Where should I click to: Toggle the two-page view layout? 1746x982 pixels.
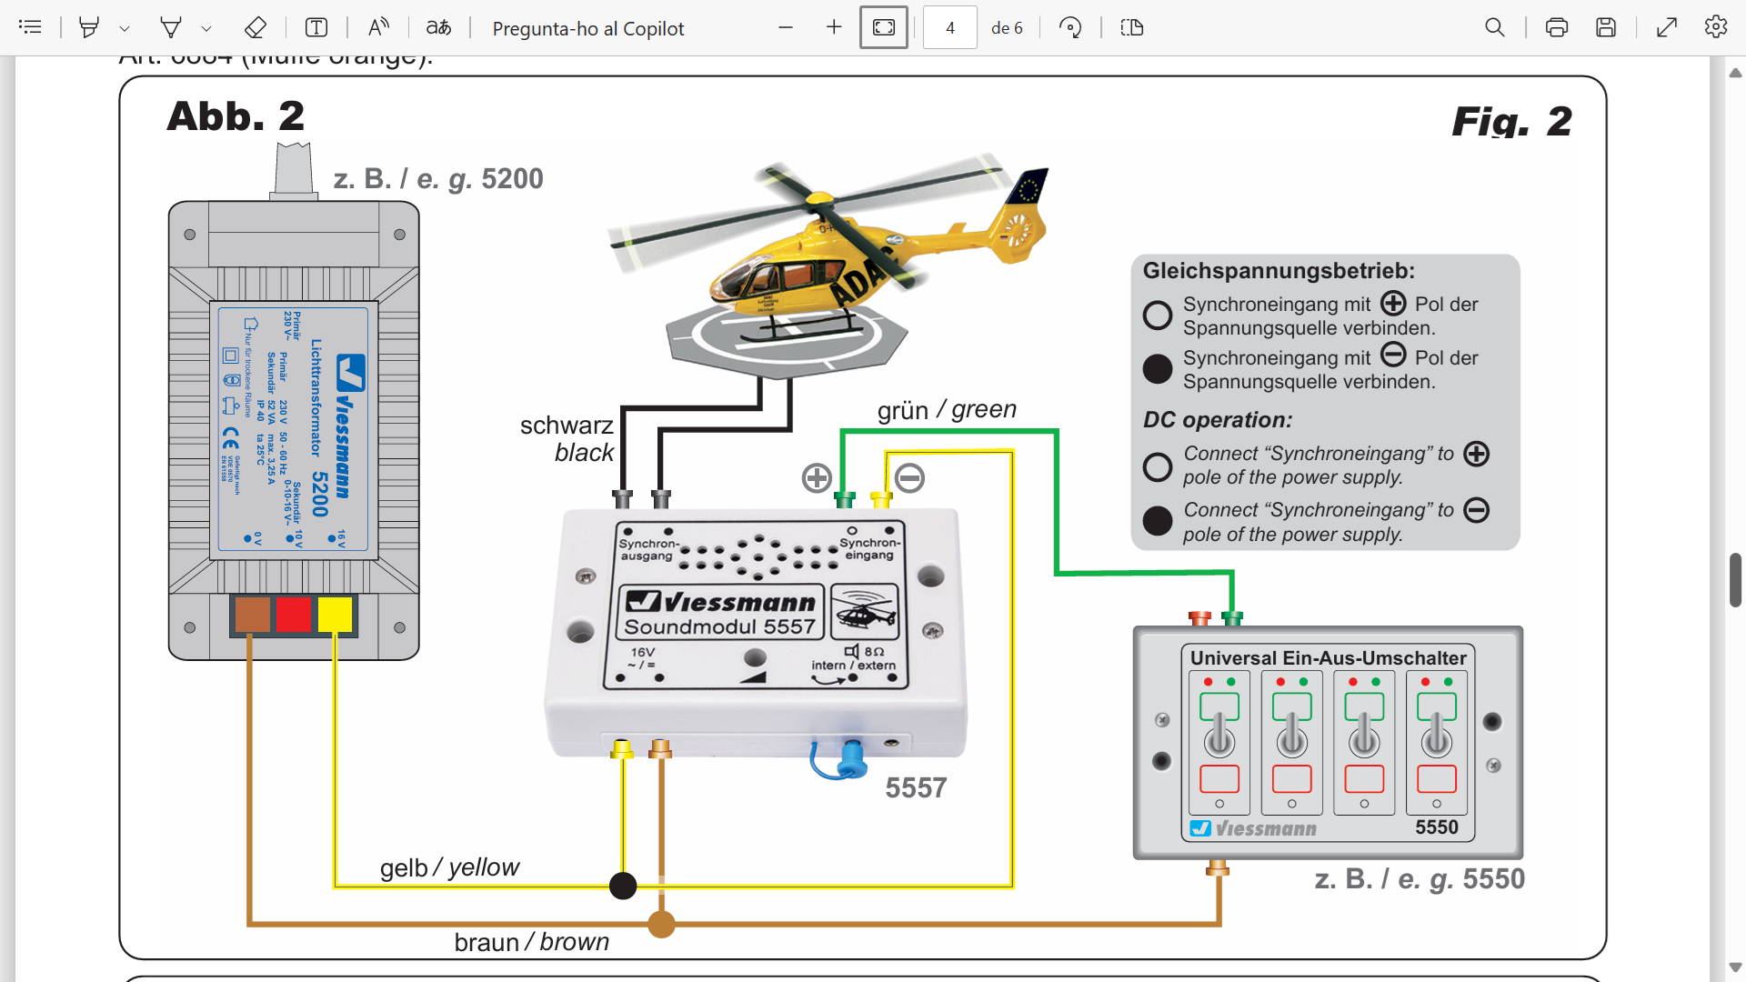tap(1132, 27)
